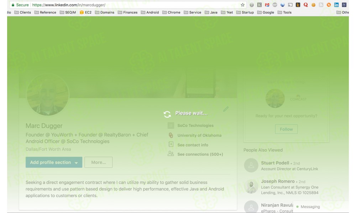
Task: Click the Follow button
Action: pos(286,129)
